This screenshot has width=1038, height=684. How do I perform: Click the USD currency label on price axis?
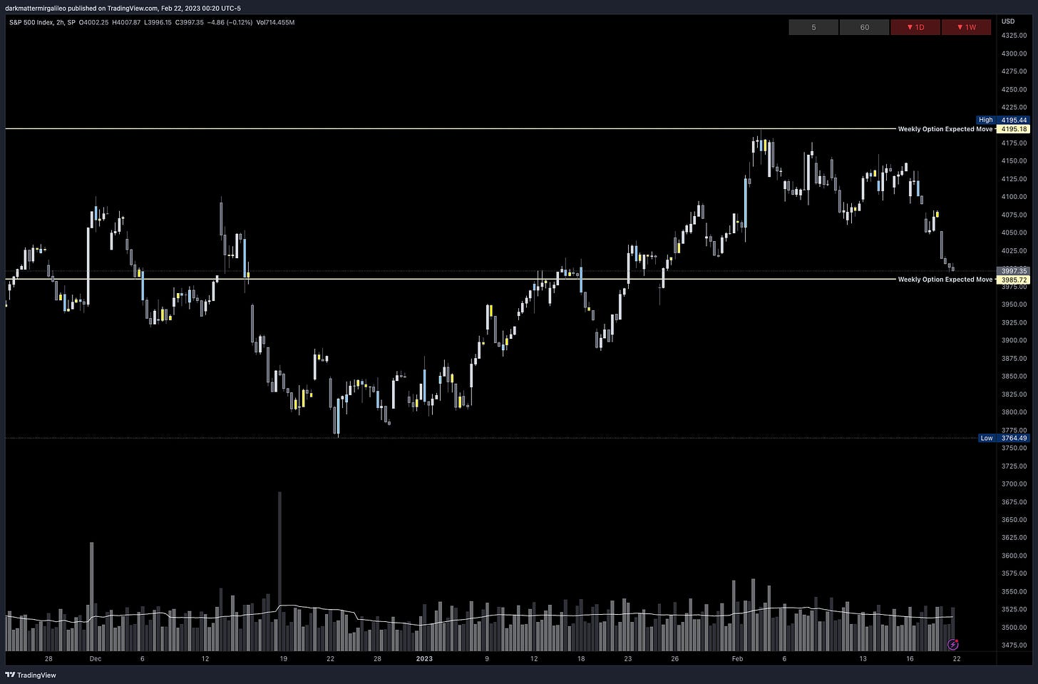click(1007, 21)
